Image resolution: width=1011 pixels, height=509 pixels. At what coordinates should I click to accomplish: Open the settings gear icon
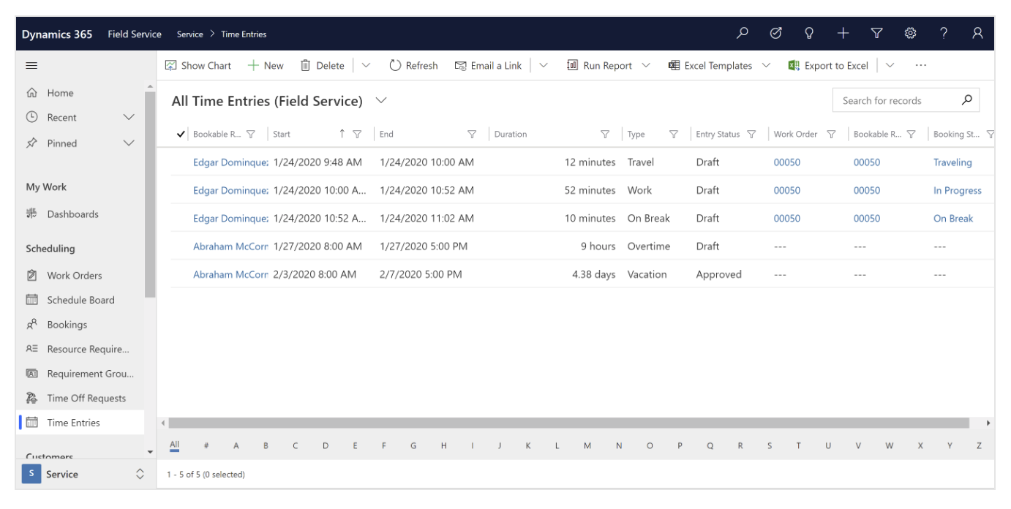[x=910, y=34]
